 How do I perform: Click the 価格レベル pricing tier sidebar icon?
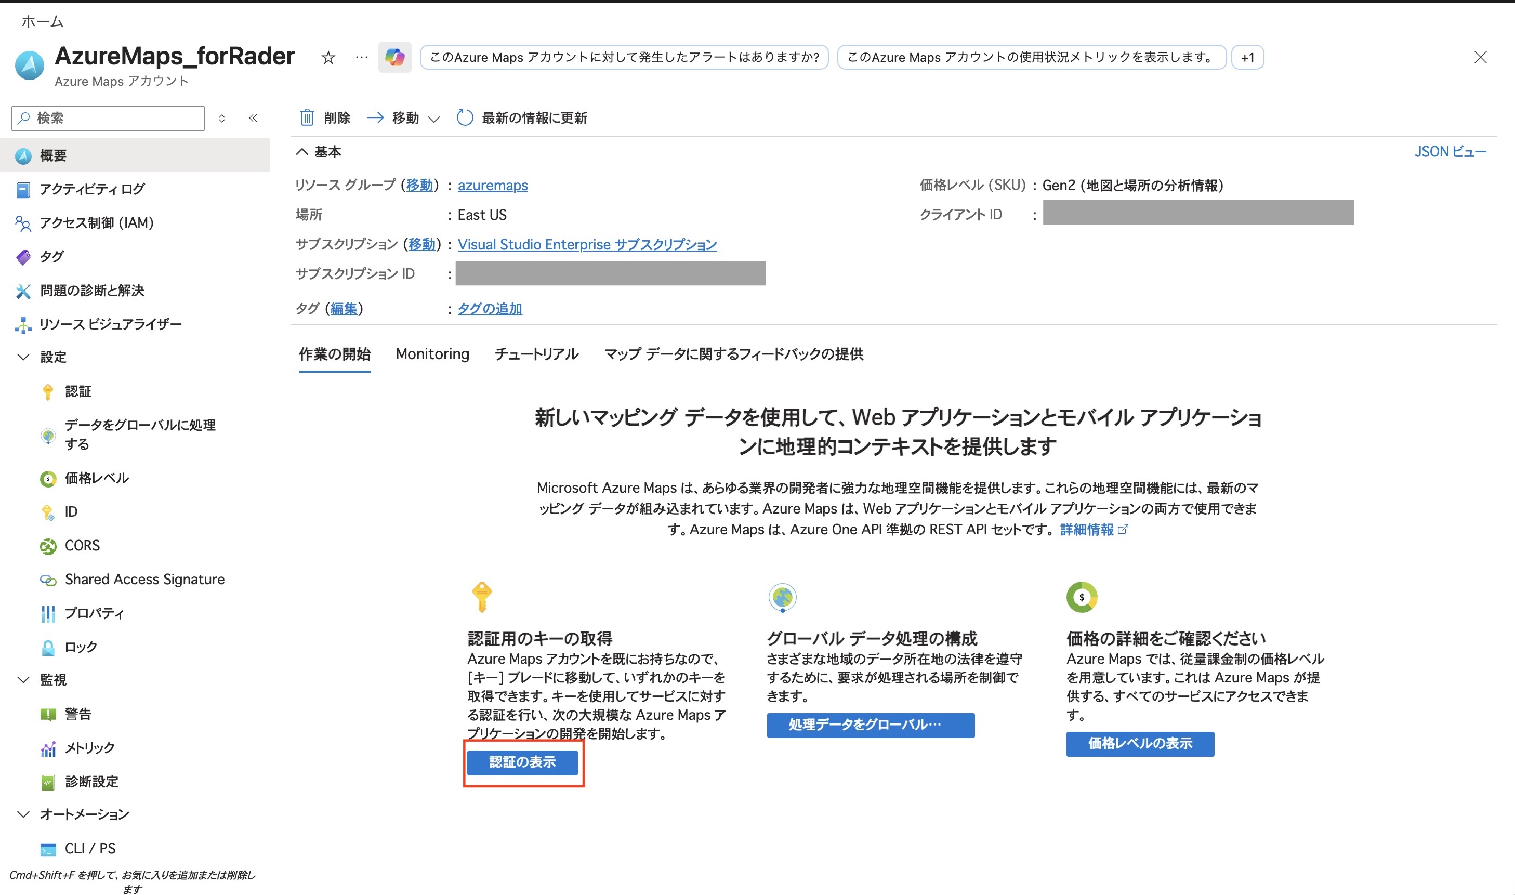click(48, 479)
